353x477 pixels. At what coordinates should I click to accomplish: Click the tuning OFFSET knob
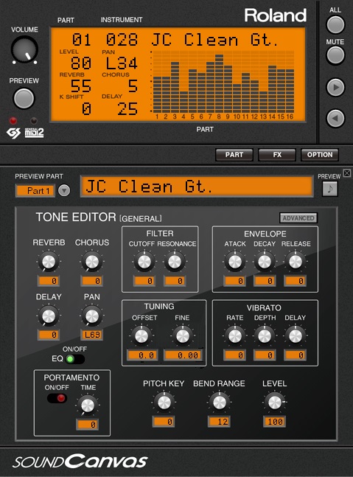141,336
